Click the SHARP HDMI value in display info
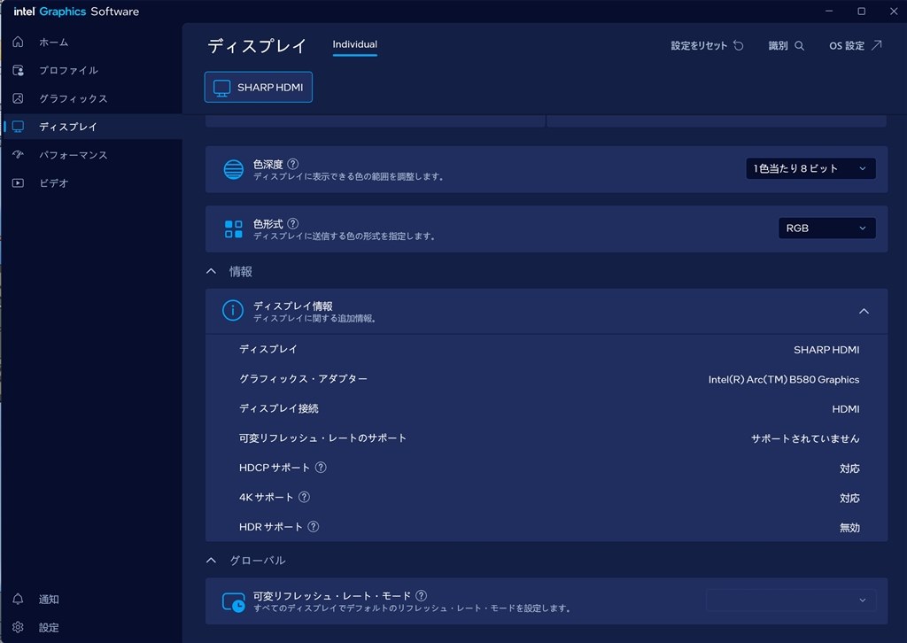Image resolution: width=907 pixels, height=643 pixels. coord(826,350)
